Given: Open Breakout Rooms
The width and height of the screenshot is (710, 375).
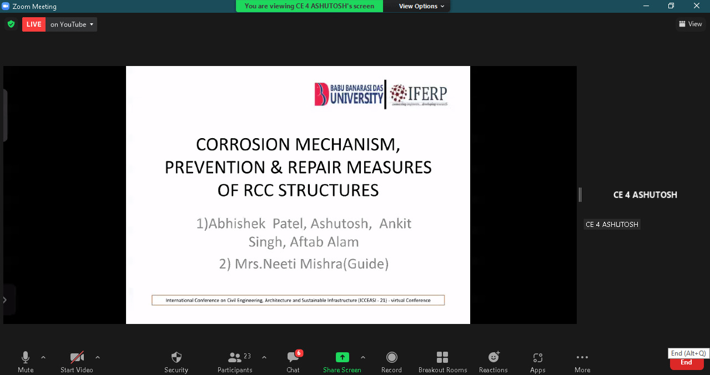Looking at the screenshot, I should (x=442, y=362).
